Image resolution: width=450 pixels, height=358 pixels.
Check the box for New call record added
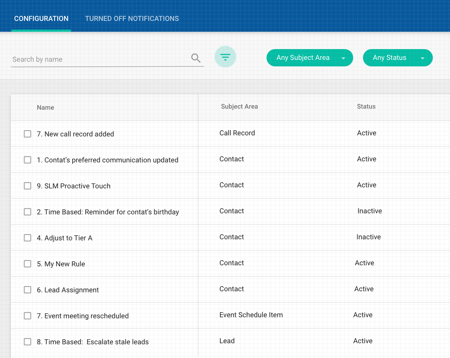pyautogui.click(x=27, y=134)
